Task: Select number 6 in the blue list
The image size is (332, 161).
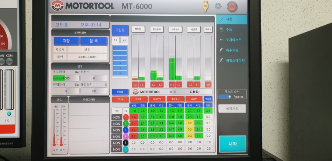Action: pyautogui.click(x=120, y=73)
